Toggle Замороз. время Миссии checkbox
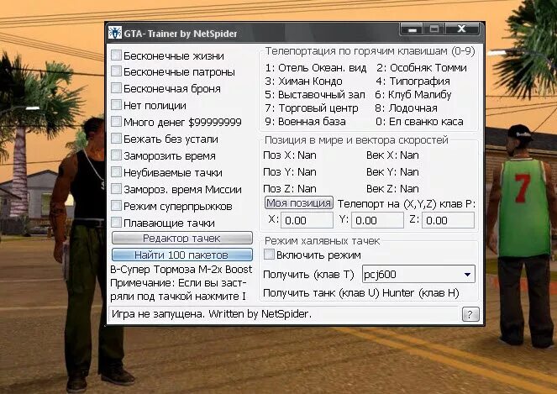This screenshot has height=394, width=557. pos(116,189)
